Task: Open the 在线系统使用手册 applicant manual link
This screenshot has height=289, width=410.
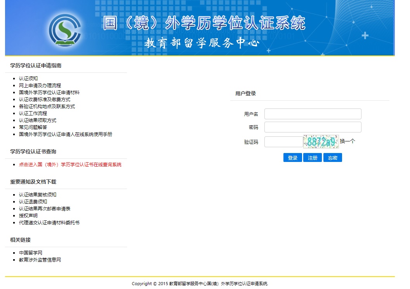Action: [x=65, y=134]
